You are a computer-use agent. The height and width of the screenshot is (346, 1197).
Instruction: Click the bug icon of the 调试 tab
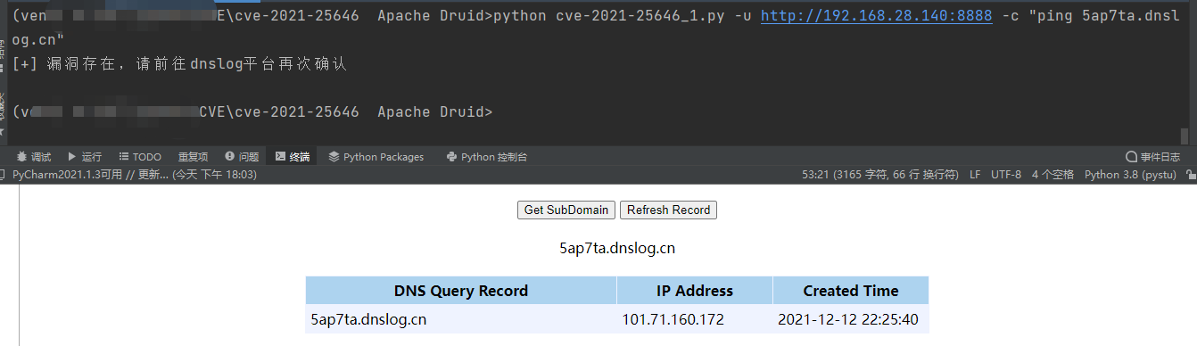pyautogui.click(x=22, y=156)
